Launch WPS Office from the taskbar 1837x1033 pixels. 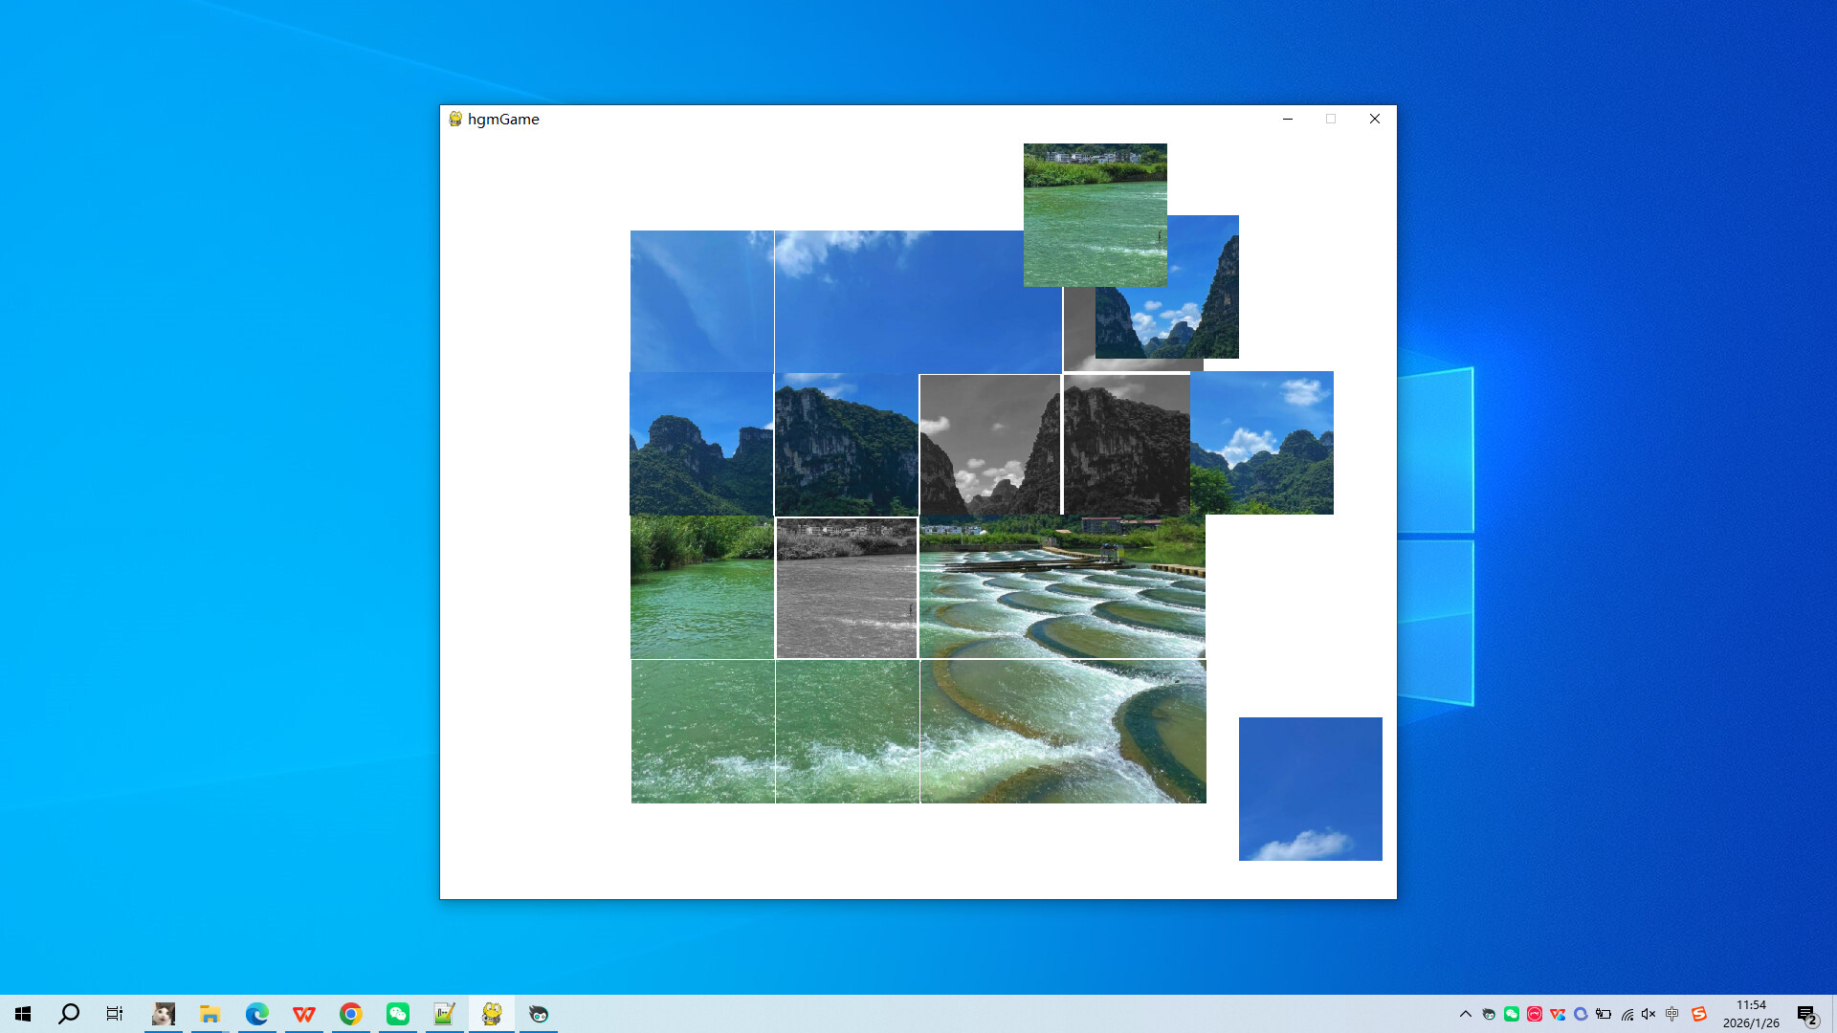[x=303, y=1013]
